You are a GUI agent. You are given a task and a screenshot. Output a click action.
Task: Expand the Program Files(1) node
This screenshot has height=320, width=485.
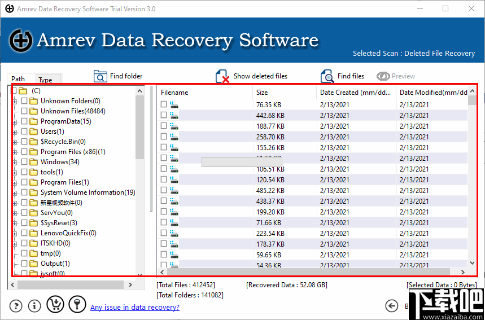(x=15, y=183)
